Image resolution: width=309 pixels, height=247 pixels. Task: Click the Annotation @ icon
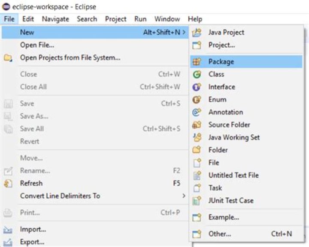tap(197, 112)
